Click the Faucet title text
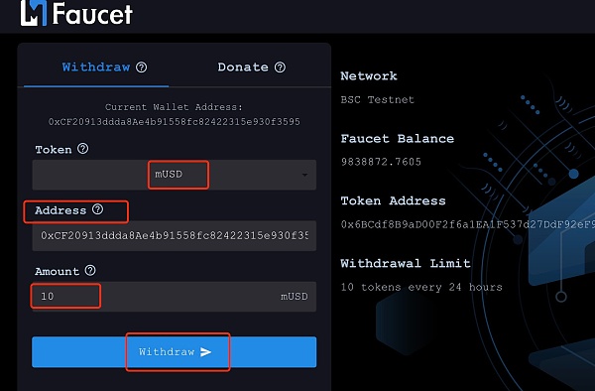The image size is (595, 391). tap(92, 14)
